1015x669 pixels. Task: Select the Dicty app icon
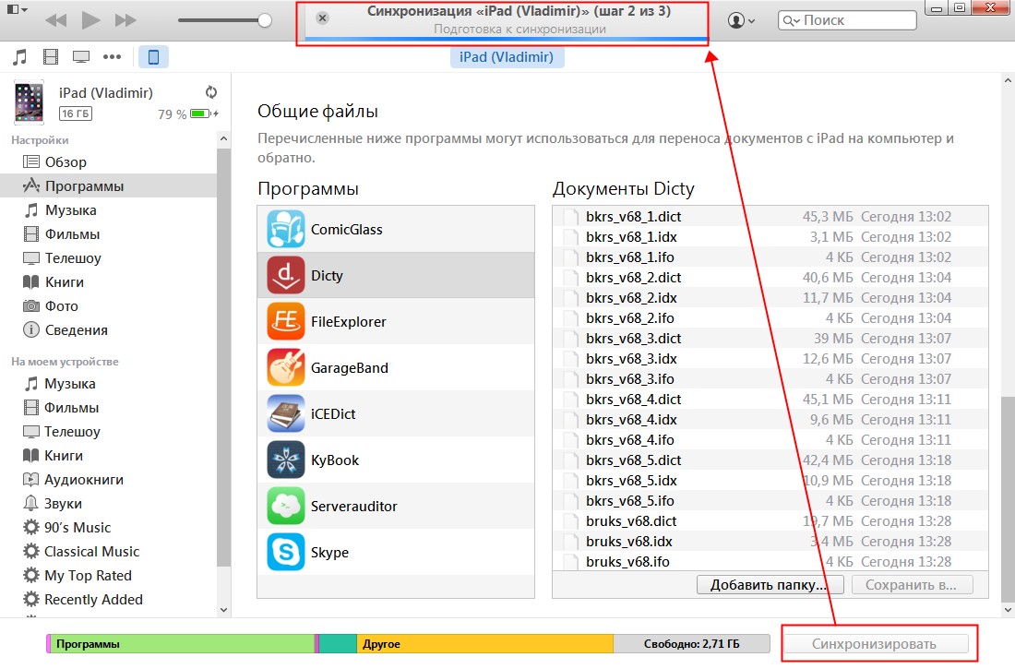(285, 275)
